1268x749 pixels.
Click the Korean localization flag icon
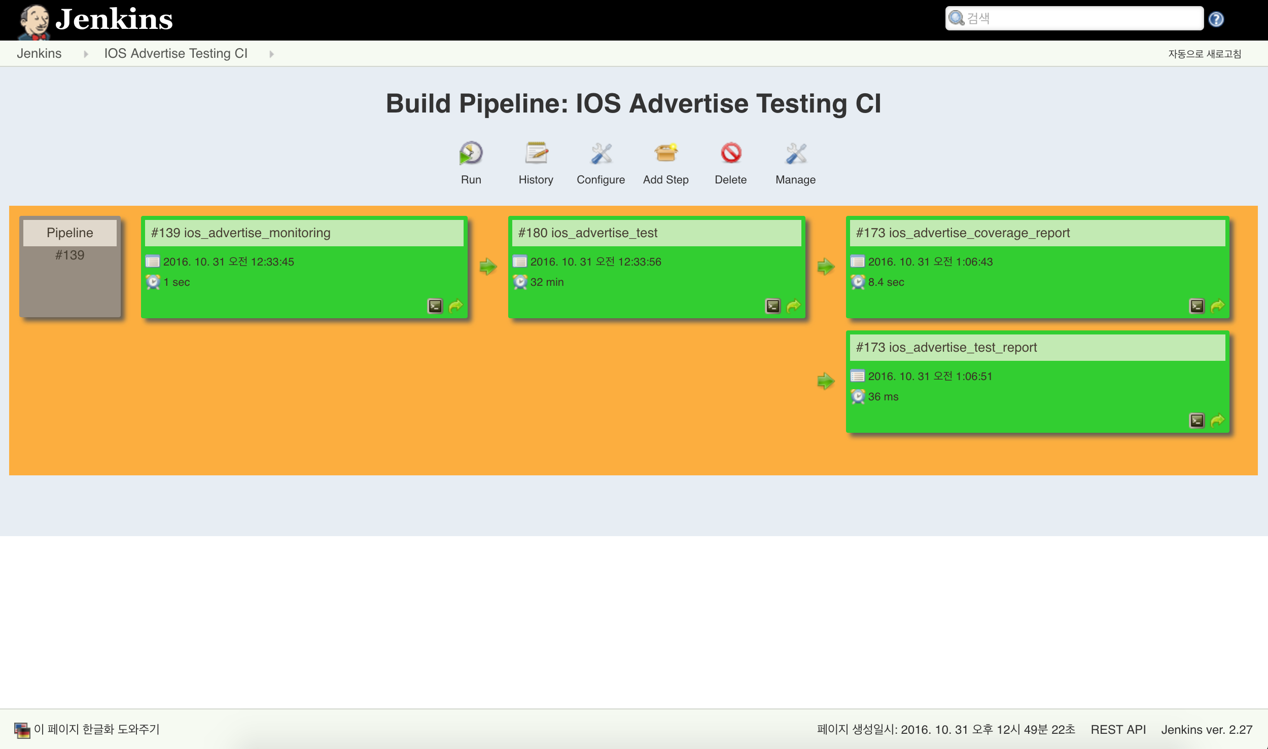coord(22,730)
